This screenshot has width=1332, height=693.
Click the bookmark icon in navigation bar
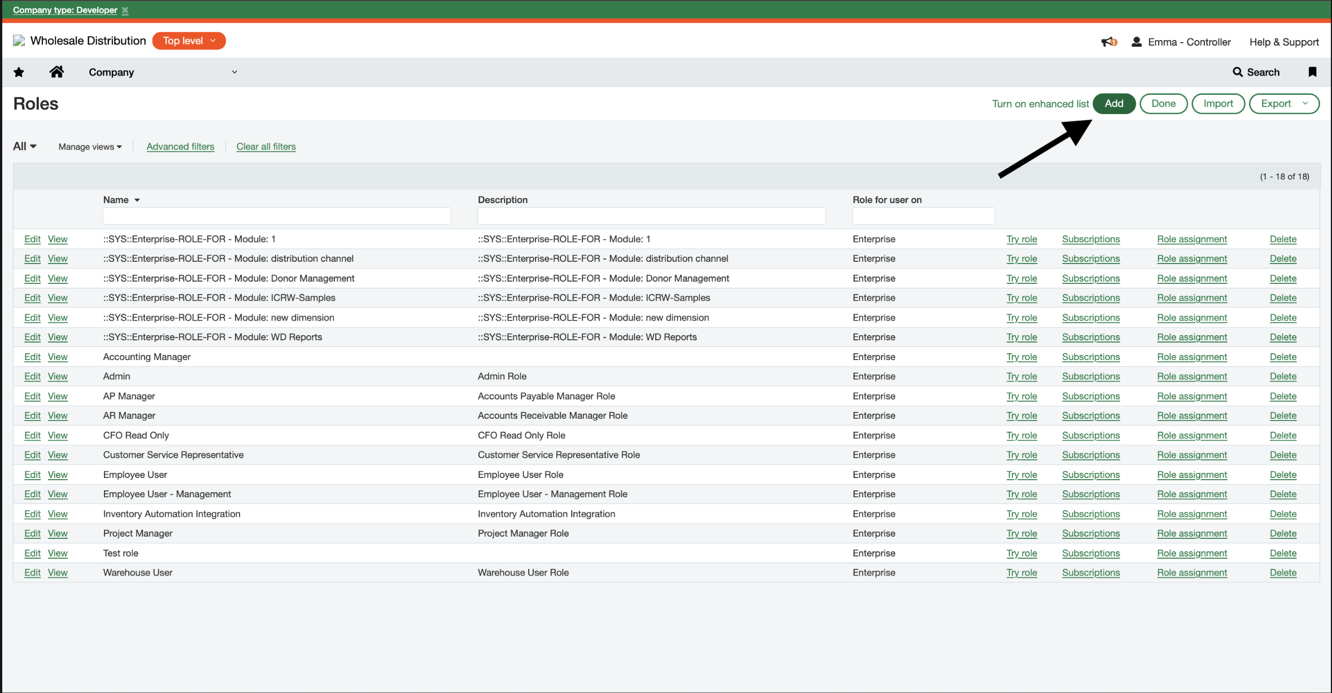[1312, 72]
